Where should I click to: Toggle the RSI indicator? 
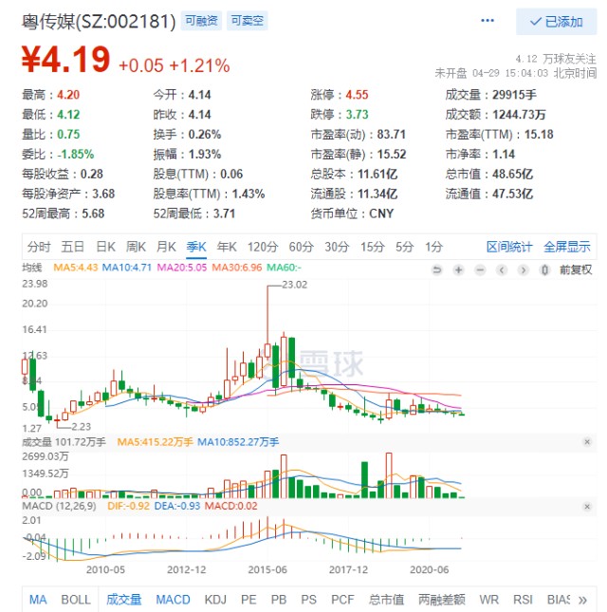tap(523, 600)
